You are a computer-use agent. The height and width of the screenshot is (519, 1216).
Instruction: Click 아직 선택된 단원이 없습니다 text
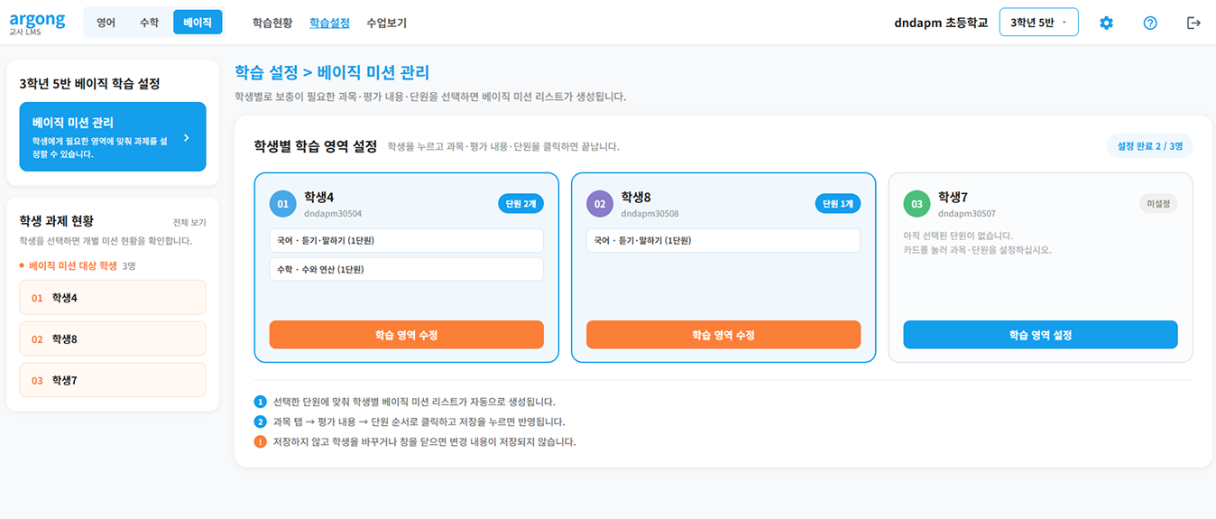point(958,236)
